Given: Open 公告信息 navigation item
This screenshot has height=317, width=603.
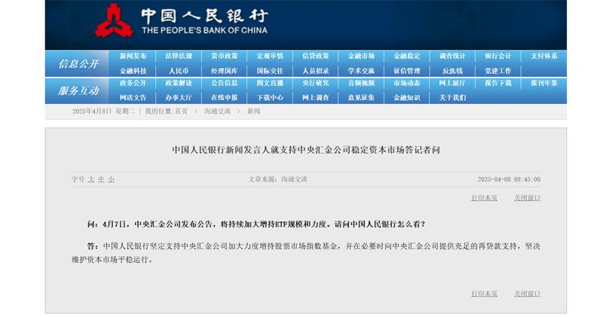Looking at the screenshot, I should tap(224, 83).
